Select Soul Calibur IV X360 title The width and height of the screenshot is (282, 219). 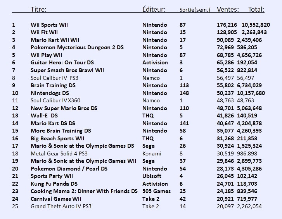tap(55, 100)
